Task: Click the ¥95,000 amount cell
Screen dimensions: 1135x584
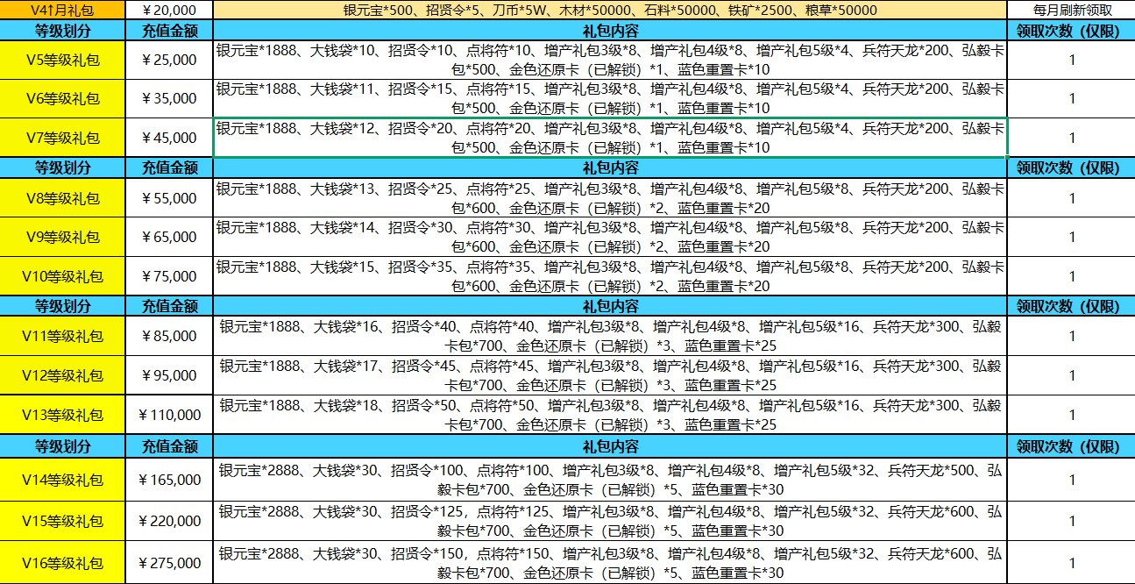Action: tap(169, 375)
